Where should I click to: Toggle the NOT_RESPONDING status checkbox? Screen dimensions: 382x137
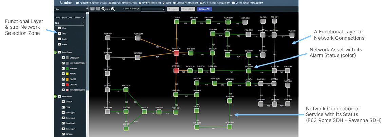click(x=63, y=90)
